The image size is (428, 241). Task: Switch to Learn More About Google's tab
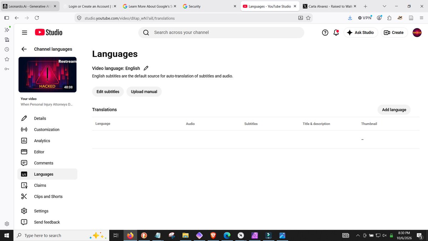[150, 6]
